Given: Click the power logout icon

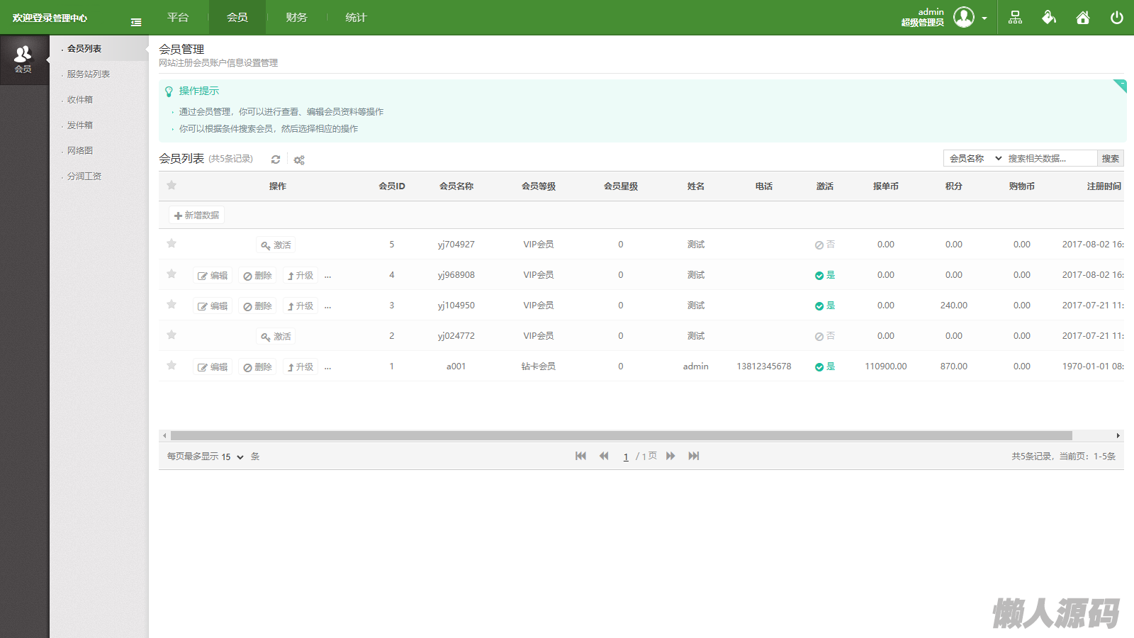Looking at the screenshot, I should [x=1116, y=18].
